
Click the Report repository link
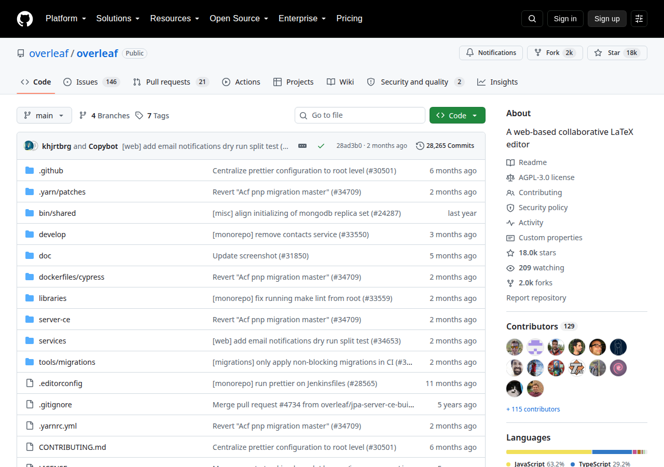pyautogui.click(x=536, y=298)
